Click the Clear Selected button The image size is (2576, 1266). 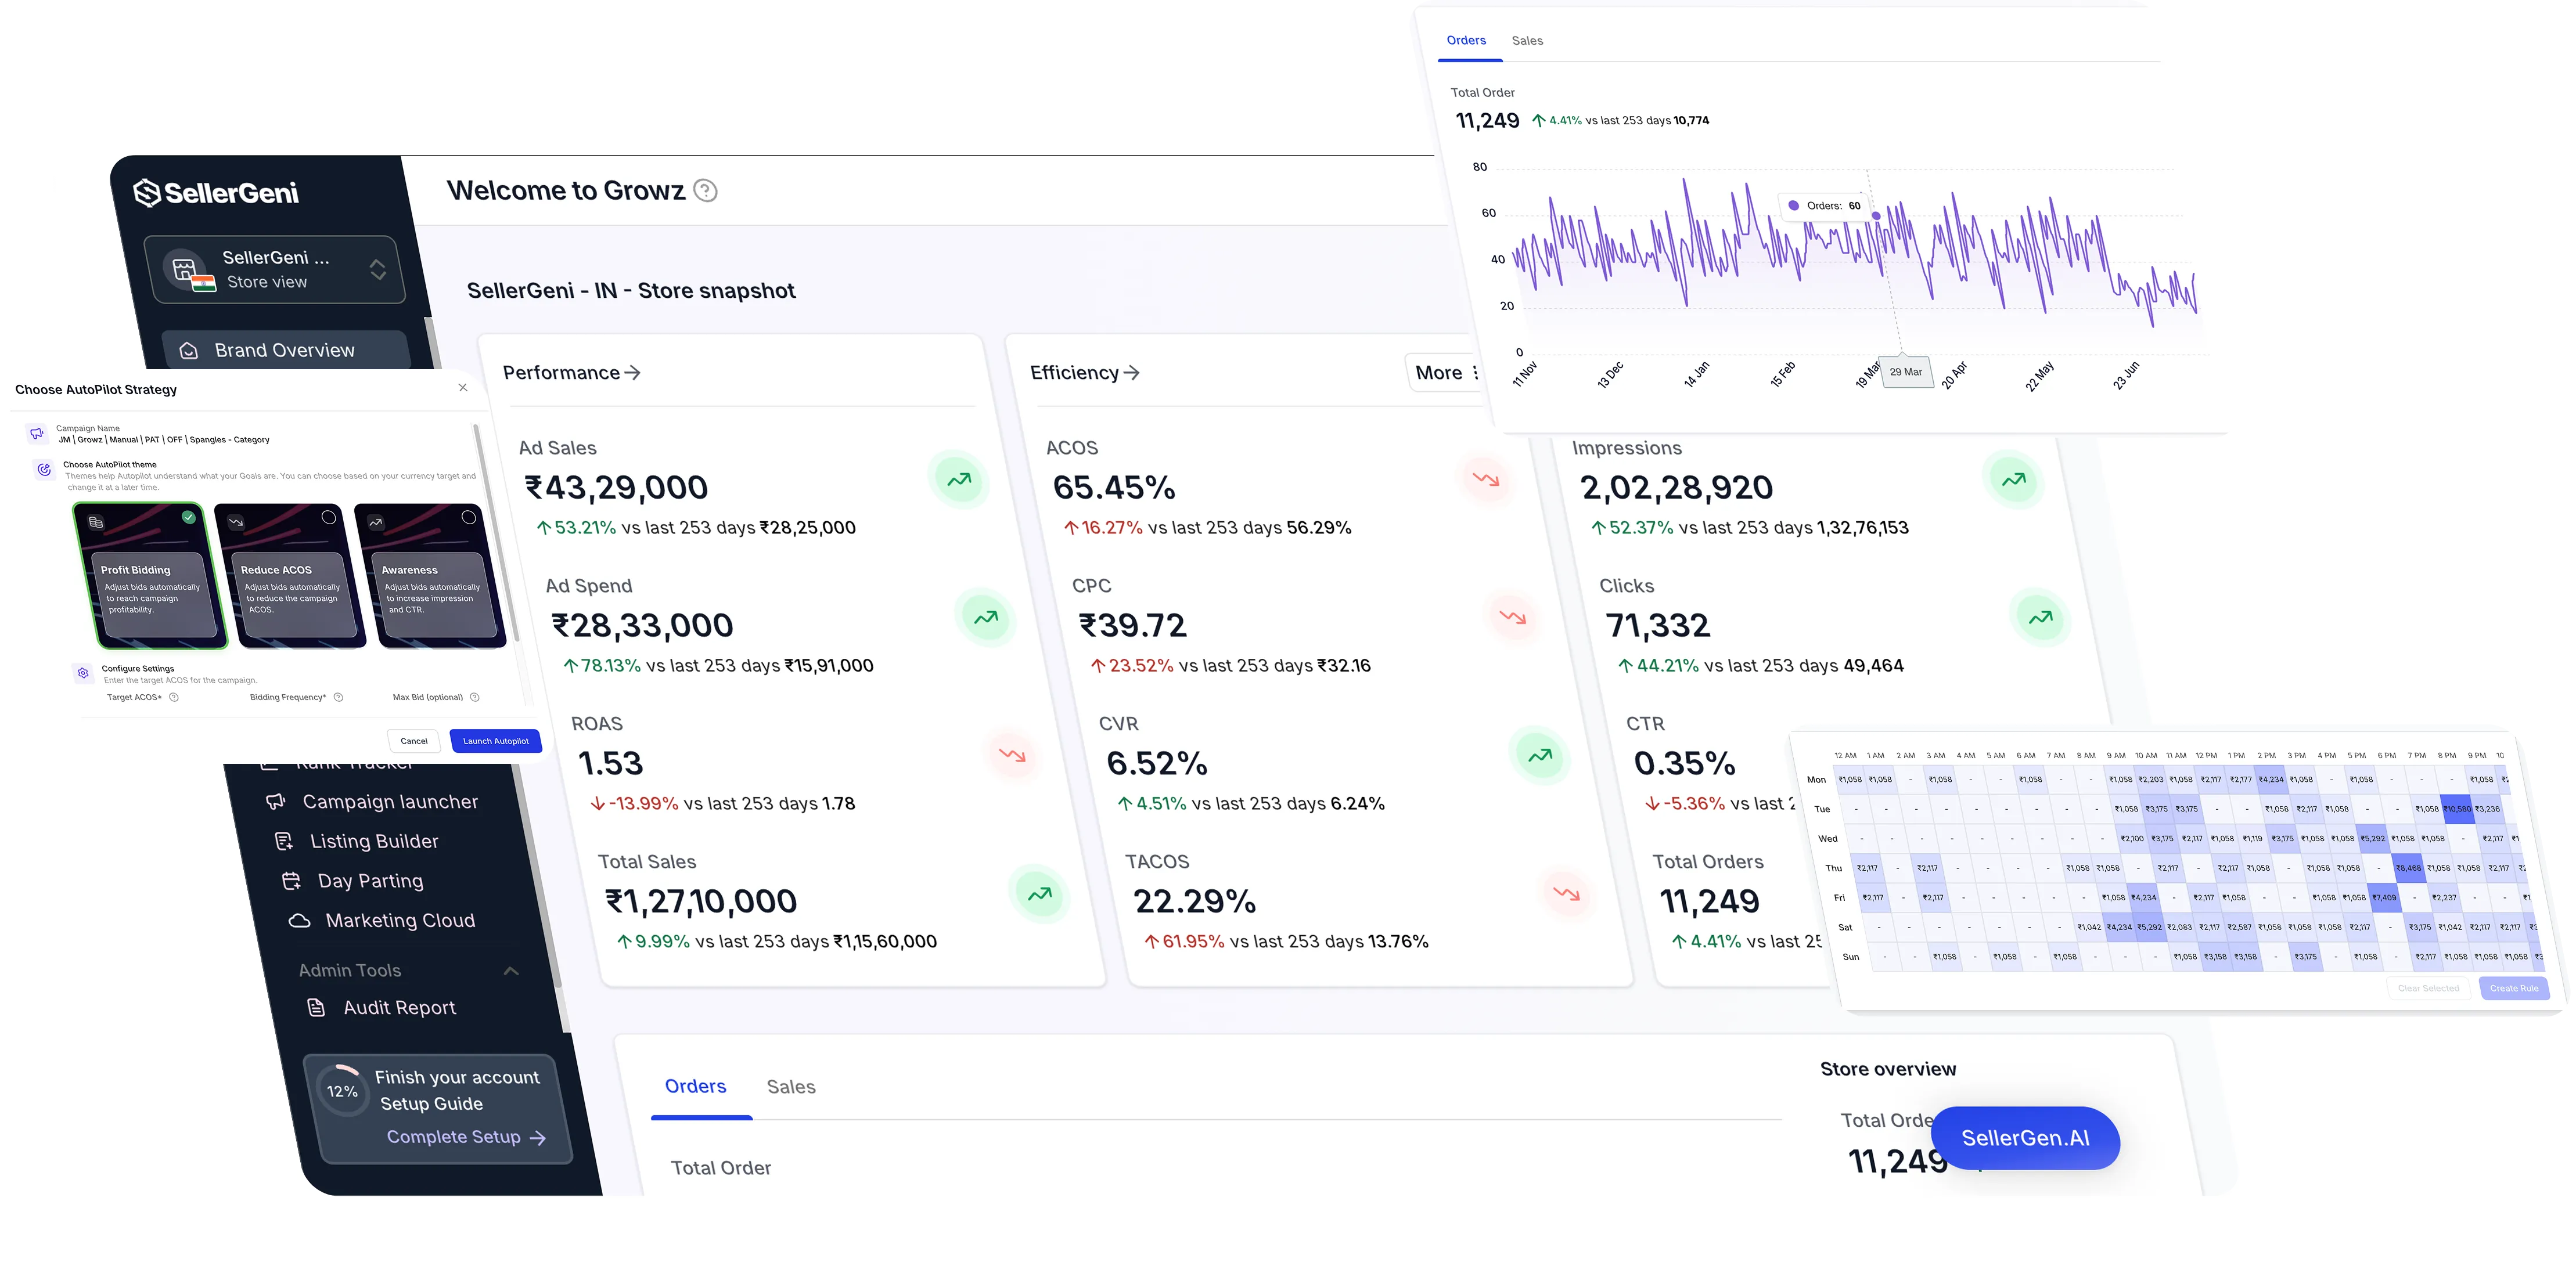coord(2428,988)
